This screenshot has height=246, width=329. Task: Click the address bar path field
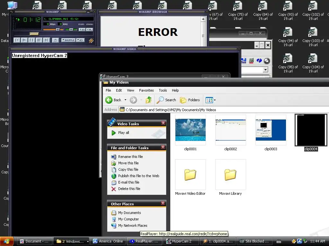click(x=224, y=110)
